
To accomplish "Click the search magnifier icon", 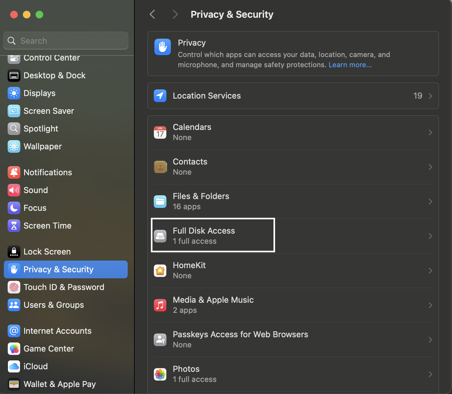I will (x=12, y=41).
